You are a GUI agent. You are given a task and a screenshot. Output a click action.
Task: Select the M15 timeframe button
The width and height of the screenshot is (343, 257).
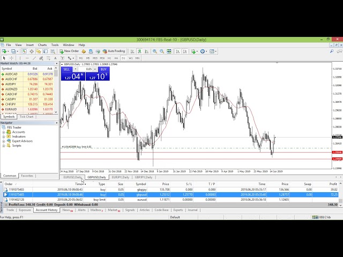95,58
